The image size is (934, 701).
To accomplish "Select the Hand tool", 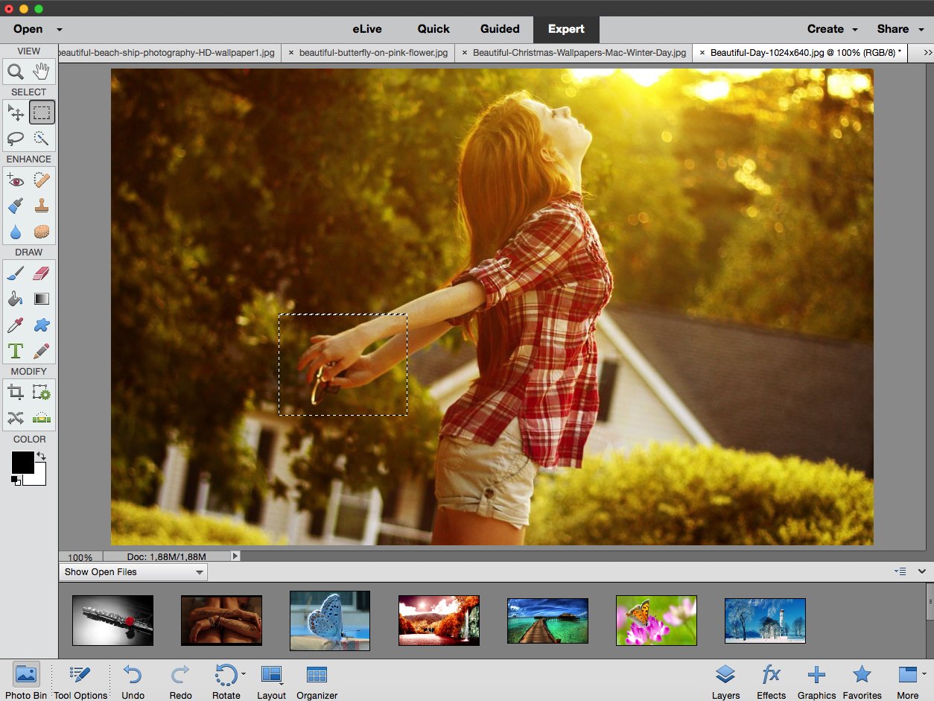I will pos(42,72).
